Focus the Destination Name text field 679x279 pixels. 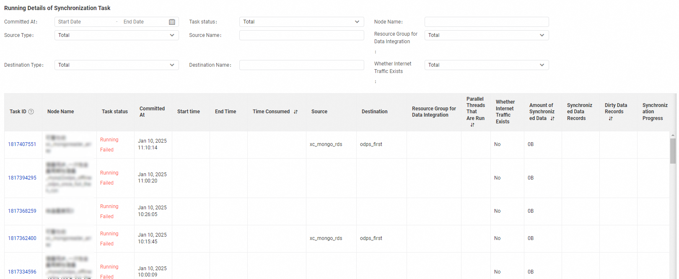301,65
